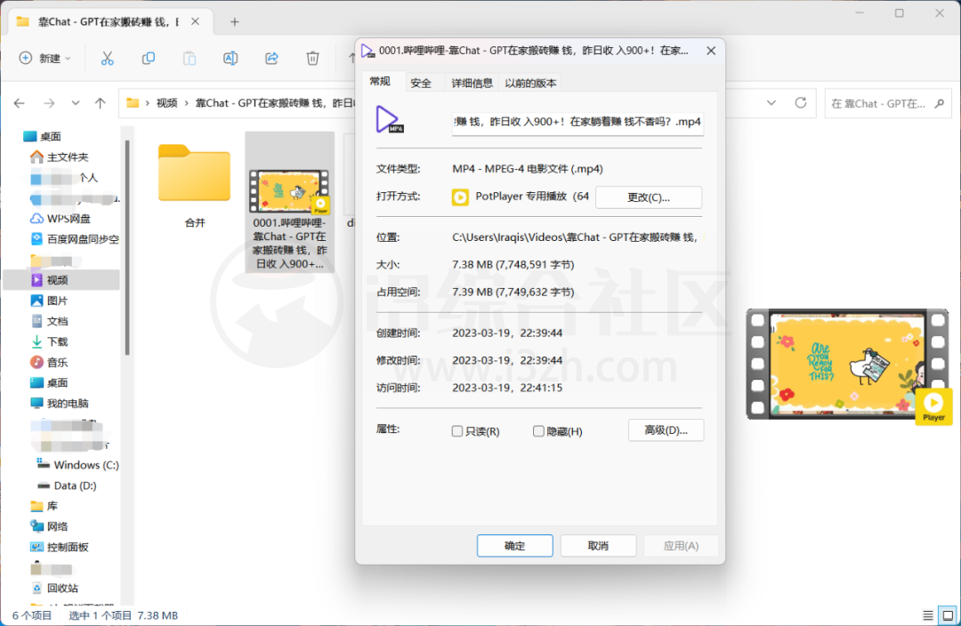Toggle the 只读(R) checkbox
961x626 pixels.
point(457,431)
